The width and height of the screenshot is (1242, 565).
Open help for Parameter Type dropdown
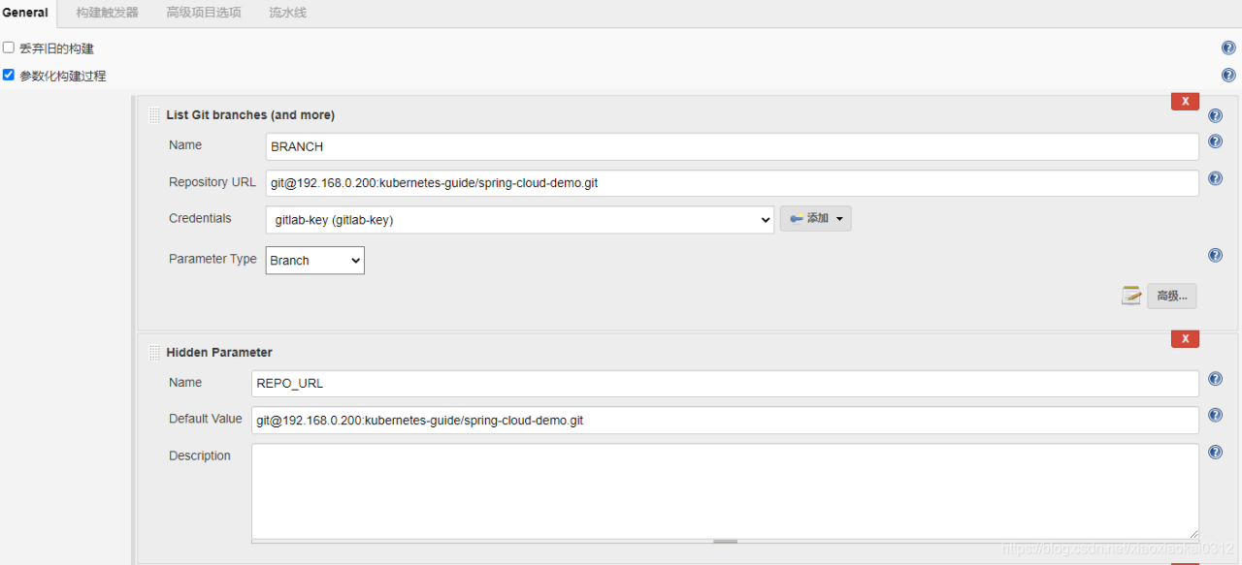[1215, 256]
